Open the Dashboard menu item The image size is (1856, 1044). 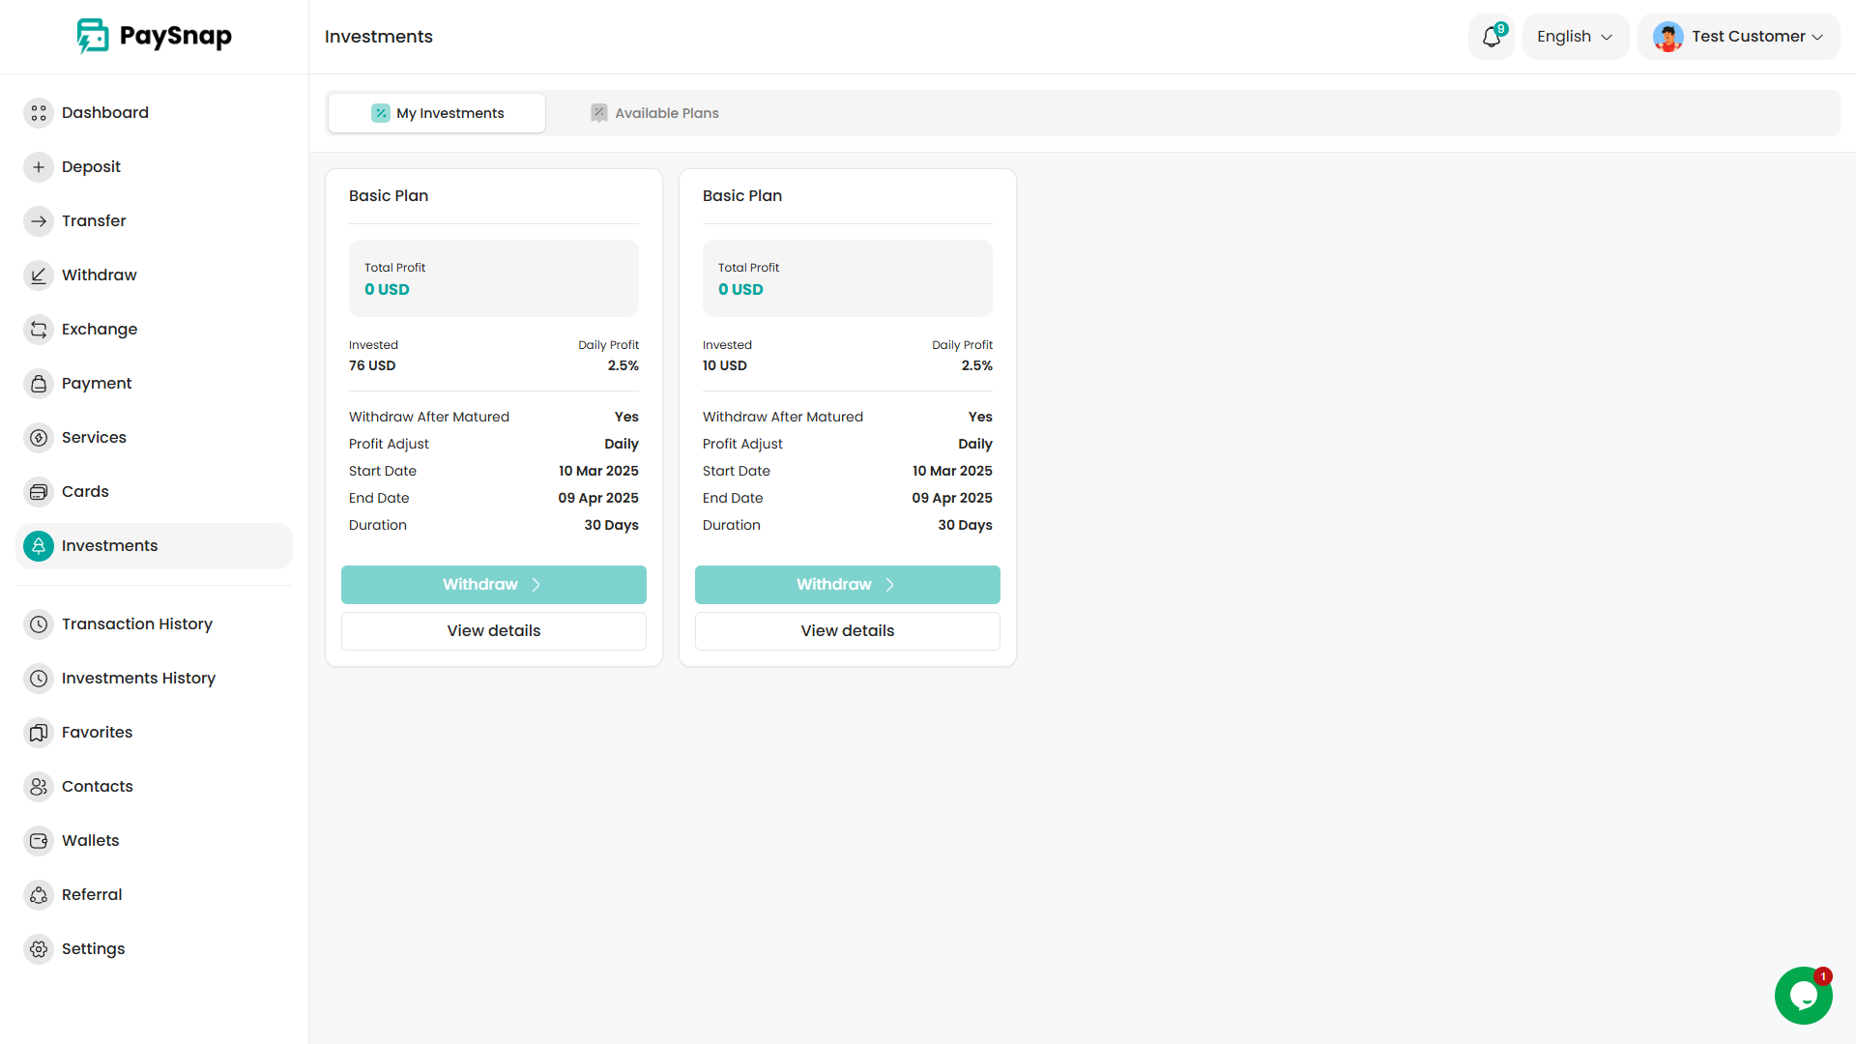click(104, 113)
